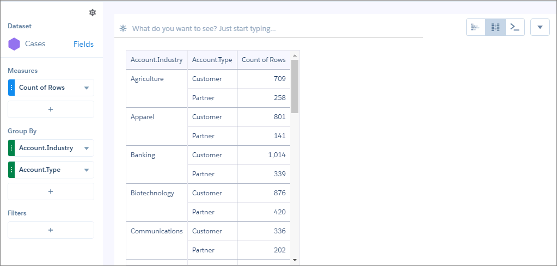Open the Fields link
Screen dimensions: 557x266
(83, 45)
